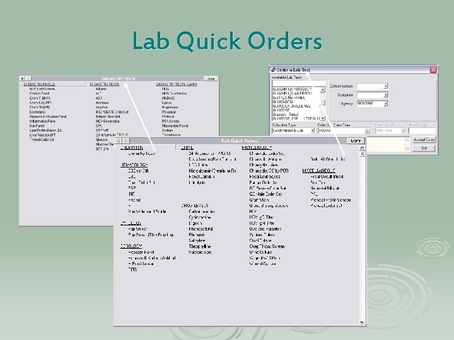Screen dimensions: 454x340
Task: Click Strep Throat Screen quick order
Action: (267, 246)
